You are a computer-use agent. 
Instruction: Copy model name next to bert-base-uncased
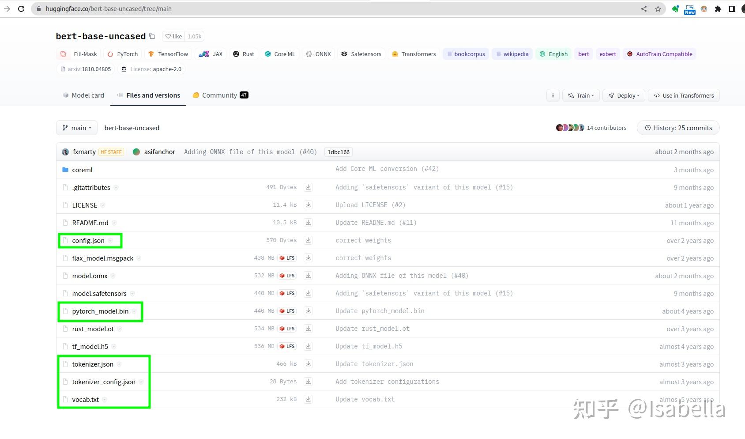(152, 36)
